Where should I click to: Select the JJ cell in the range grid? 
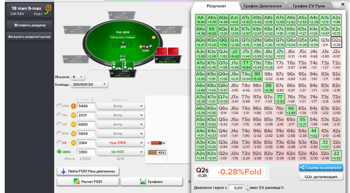click(x=234, y=53)
